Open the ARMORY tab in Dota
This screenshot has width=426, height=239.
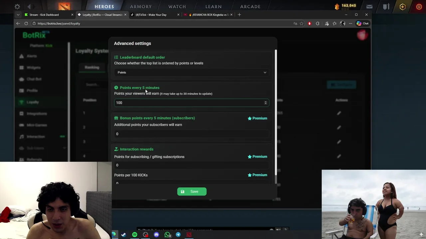[x=141, y=7]
